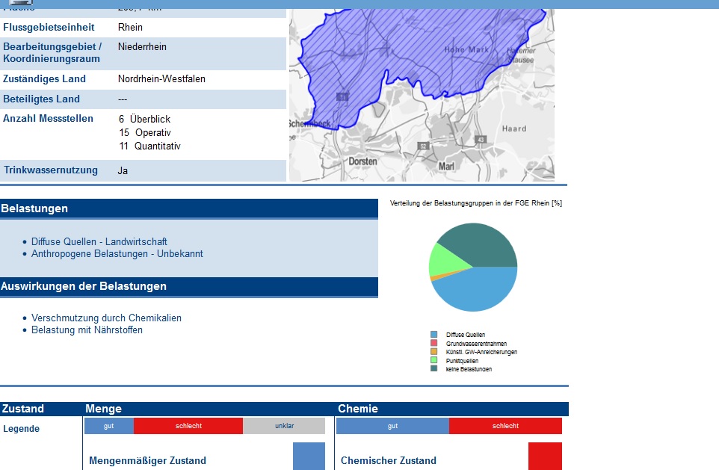This screenshot has width=719, height=470.
Task: Open Anthropogene Belastungen - Unbekannt link
Action: pyautogui.click(x=117, y=254)
